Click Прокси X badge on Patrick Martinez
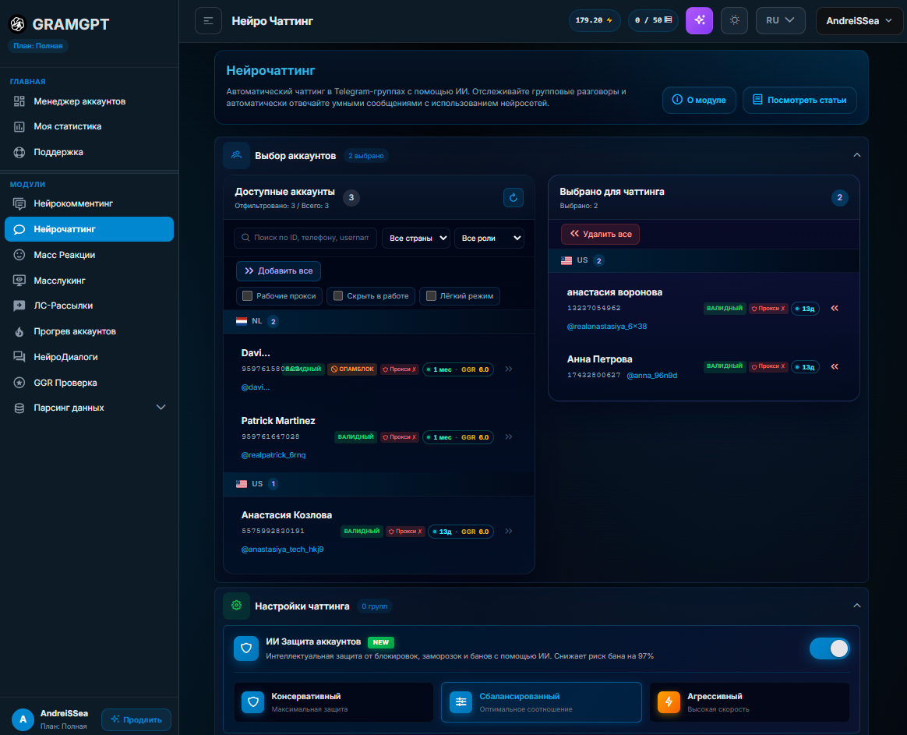This screenshot has width=907, height=735. (399, 437)
